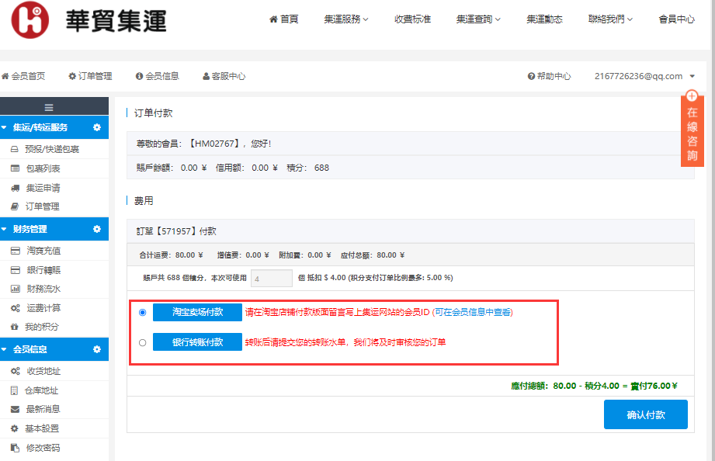Image resolution: width=715 pixels, height=461 pixels.
Task: Open 收费标准 in top navigation
Action: [x=412, y=19]
